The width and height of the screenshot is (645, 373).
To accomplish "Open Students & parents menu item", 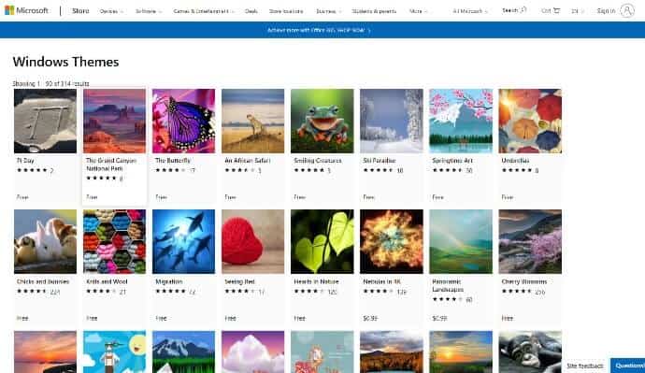I will (x=374, y=11).
